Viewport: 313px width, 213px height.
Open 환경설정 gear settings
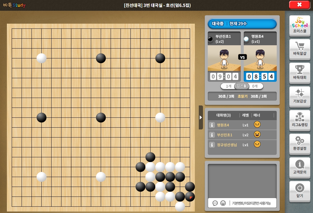pos(300,144)
